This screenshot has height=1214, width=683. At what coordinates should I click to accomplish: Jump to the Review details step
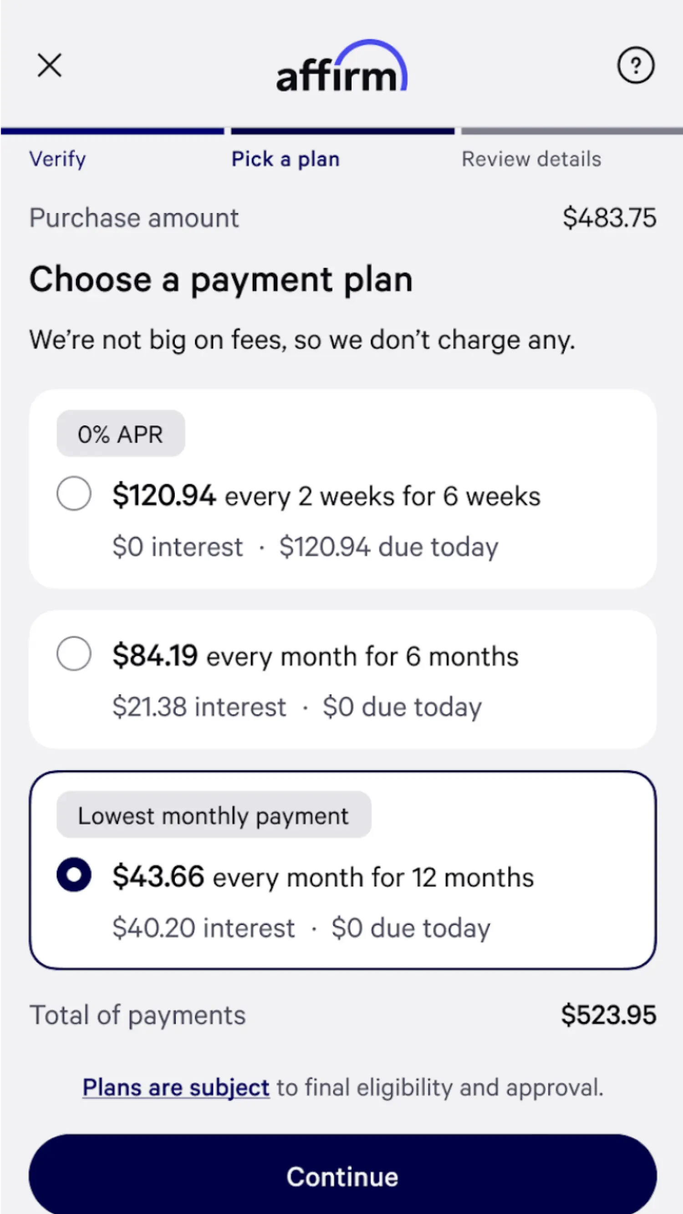(x=531, y=159)
